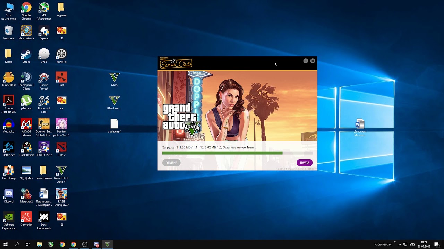Click the Grand Theft Auto V artwork banner

click(237, 105)
